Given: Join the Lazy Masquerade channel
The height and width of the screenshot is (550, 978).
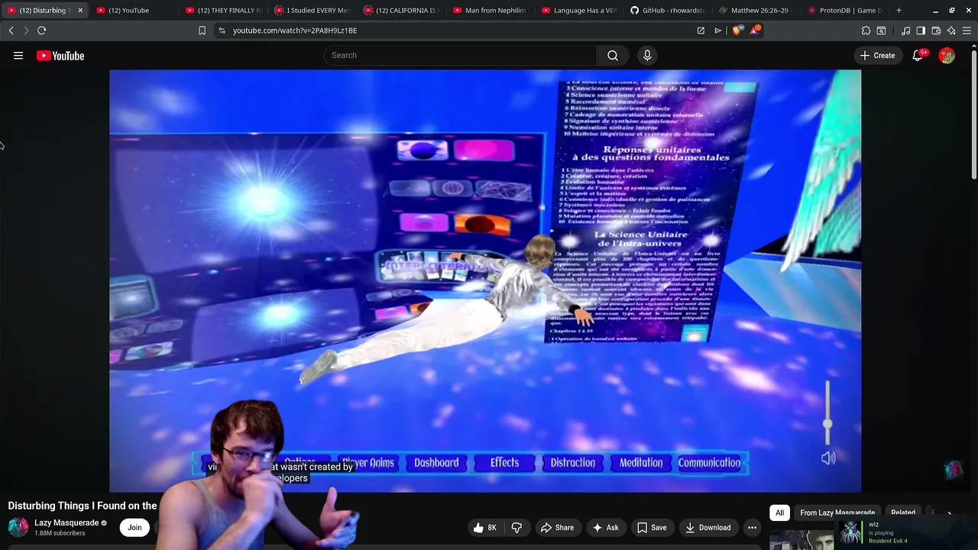Looking at the screenshot, I should pos(134,527).
